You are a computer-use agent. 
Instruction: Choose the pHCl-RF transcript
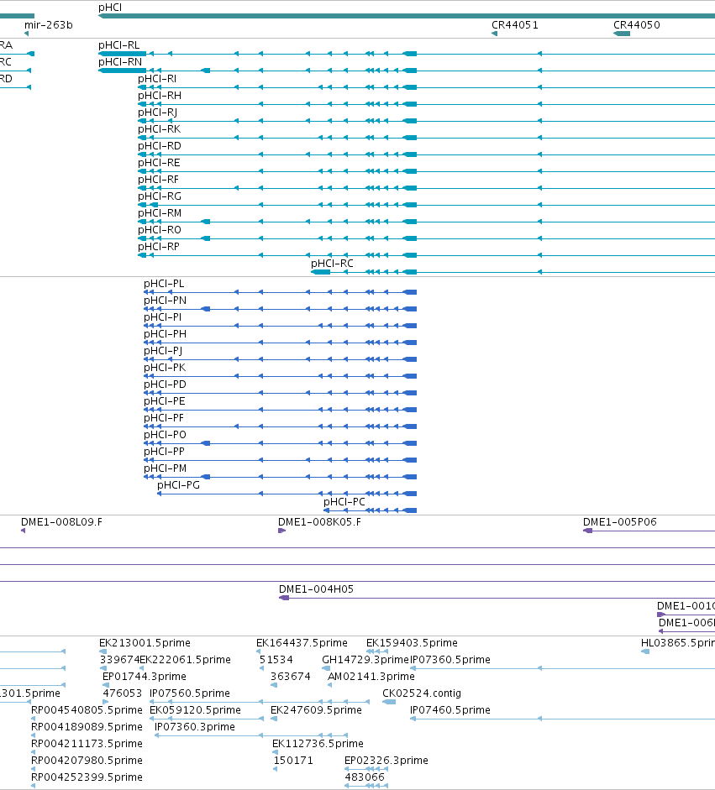click(158, 180)
